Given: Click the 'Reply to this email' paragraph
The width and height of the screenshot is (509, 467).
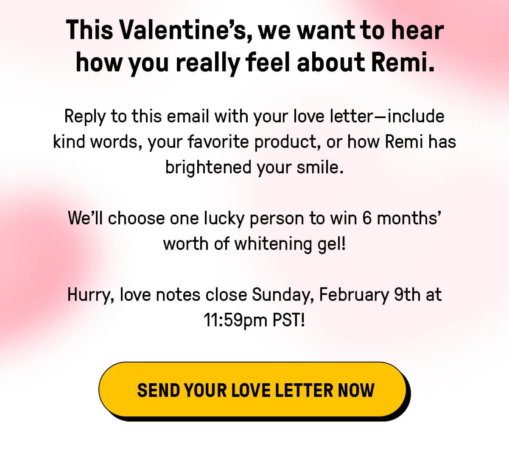Looking at the screenshot, I should pyautogui.click(x=255, y=142).
